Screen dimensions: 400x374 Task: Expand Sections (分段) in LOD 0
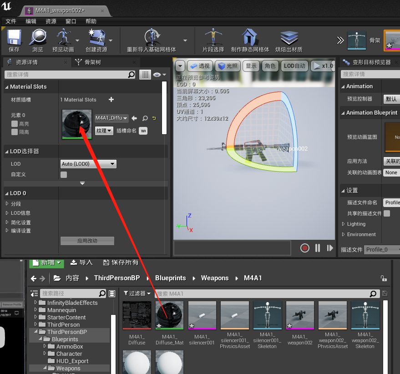[x=7, y=203]
